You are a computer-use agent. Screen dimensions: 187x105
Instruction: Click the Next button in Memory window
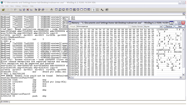180,26
